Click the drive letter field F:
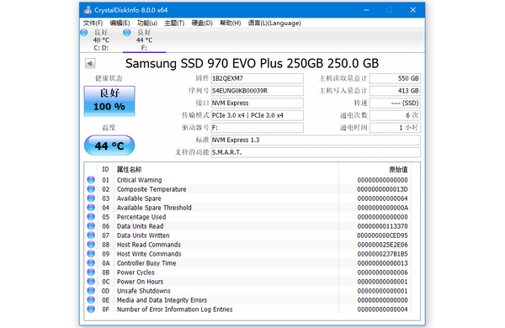The image size is (505, 328). point(257,128)
